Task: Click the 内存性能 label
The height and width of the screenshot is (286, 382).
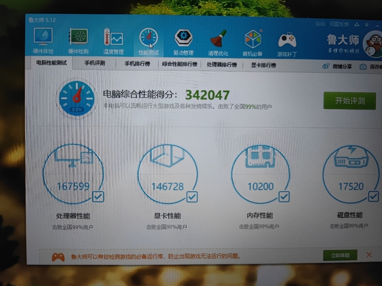Action: (260, 215)
